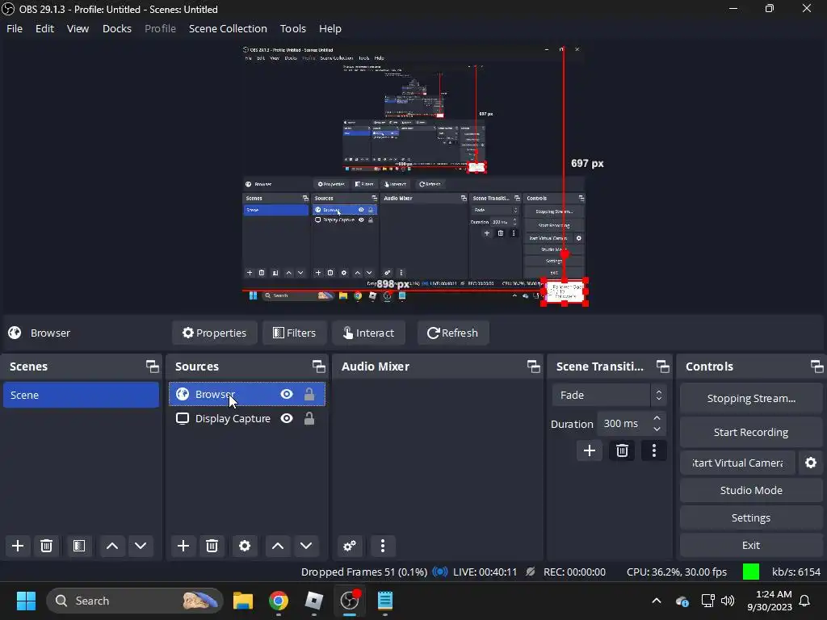827x620 pixels.
Task: Select the Scene item in Scenes list
Action: (x=81, y=395)
